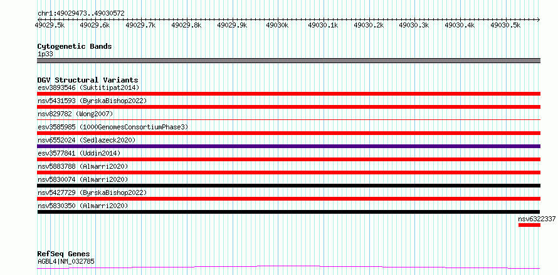Click the nsv6322337 variant label

pyautogui.click(x=537, y=219)
